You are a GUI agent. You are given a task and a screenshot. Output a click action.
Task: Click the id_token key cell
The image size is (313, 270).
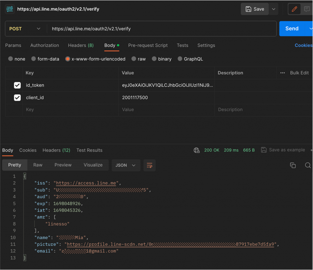coord(71,85)
